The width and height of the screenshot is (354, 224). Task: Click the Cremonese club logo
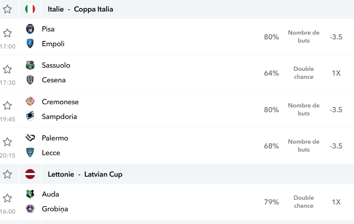[30, 101]
